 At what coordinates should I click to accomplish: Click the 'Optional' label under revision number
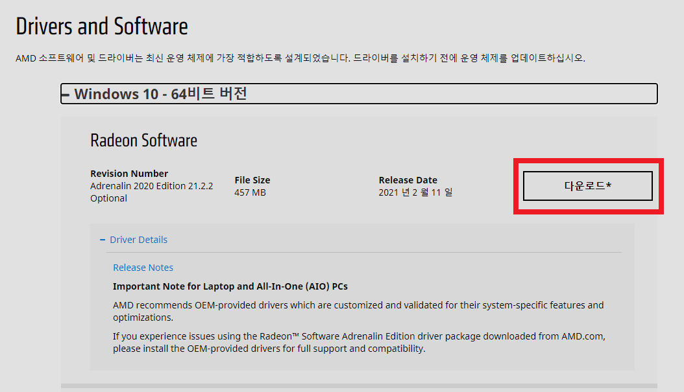108,198
